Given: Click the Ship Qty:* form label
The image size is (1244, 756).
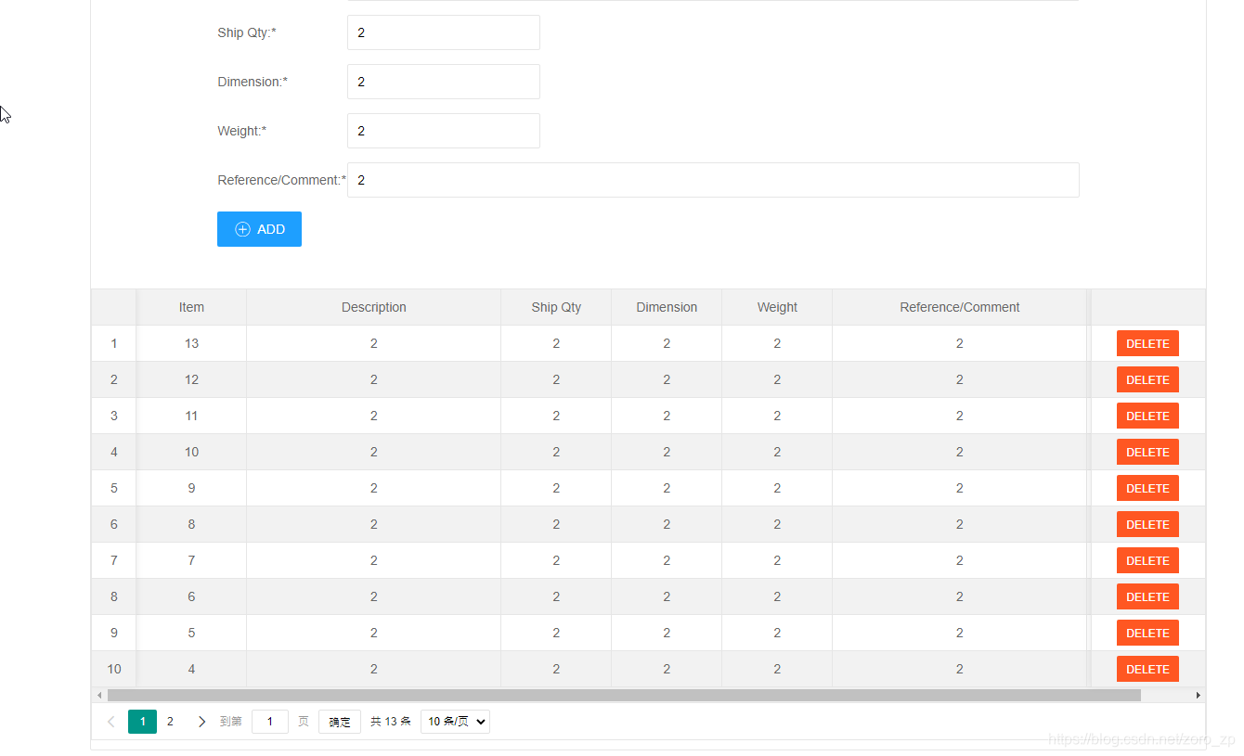Looking at the screenshot, I should coord(247,32).
